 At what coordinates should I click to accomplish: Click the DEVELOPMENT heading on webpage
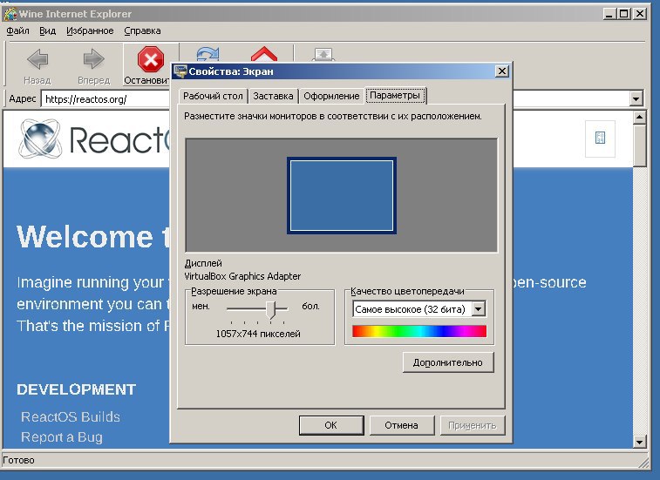pyautogui.click(x=76, y=389)
